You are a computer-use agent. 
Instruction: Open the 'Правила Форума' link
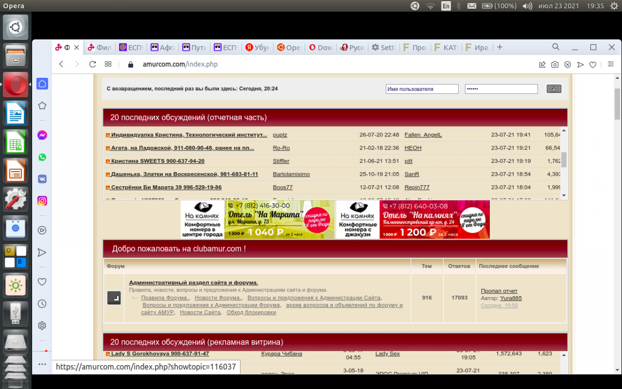pos(165,298)
